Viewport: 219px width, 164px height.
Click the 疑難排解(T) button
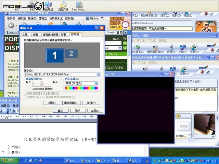pyautogui.click(x=72, y=103)
